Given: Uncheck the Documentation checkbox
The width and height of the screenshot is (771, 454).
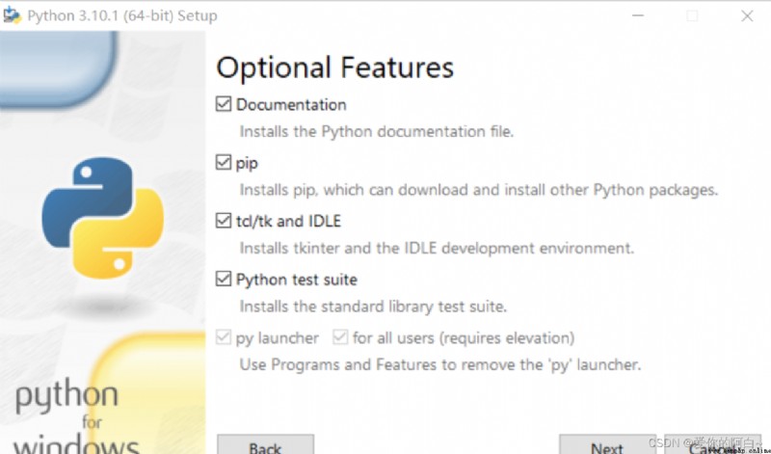Looking at the screenshot, I should tap(224, 104).
